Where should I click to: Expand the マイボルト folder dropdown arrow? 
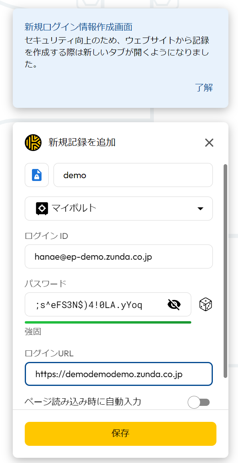click(x=200, y=209)
